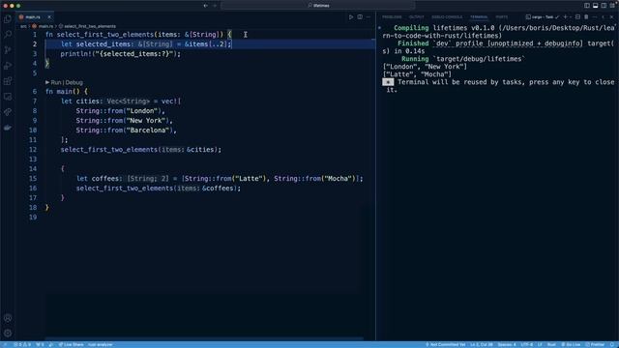Click Not Committed Yet blame status
Viewport: 619px width, 348px height.
[446, 344]
